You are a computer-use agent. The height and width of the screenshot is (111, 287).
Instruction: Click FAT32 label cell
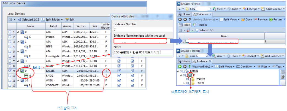click(x=53, y=75)
